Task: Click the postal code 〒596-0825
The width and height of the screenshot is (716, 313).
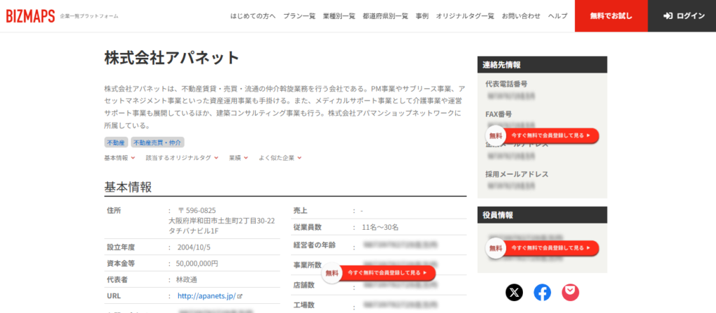Action: (196, 210)
